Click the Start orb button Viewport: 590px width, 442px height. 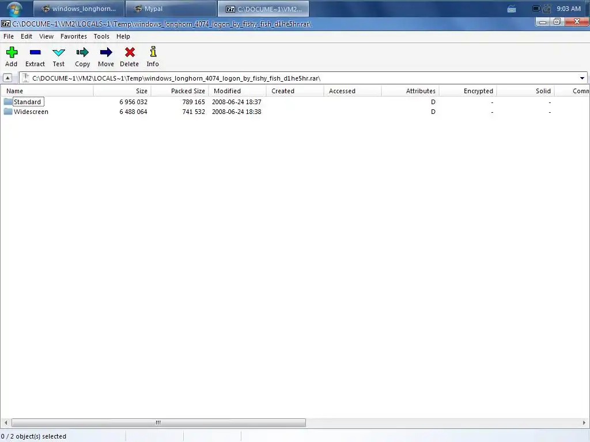[14, 9]
